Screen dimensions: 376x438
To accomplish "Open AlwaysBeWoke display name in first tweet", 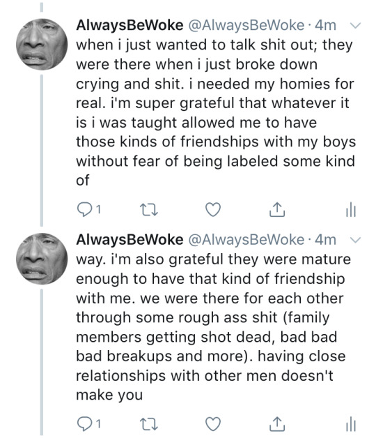I will coord(130,25).
